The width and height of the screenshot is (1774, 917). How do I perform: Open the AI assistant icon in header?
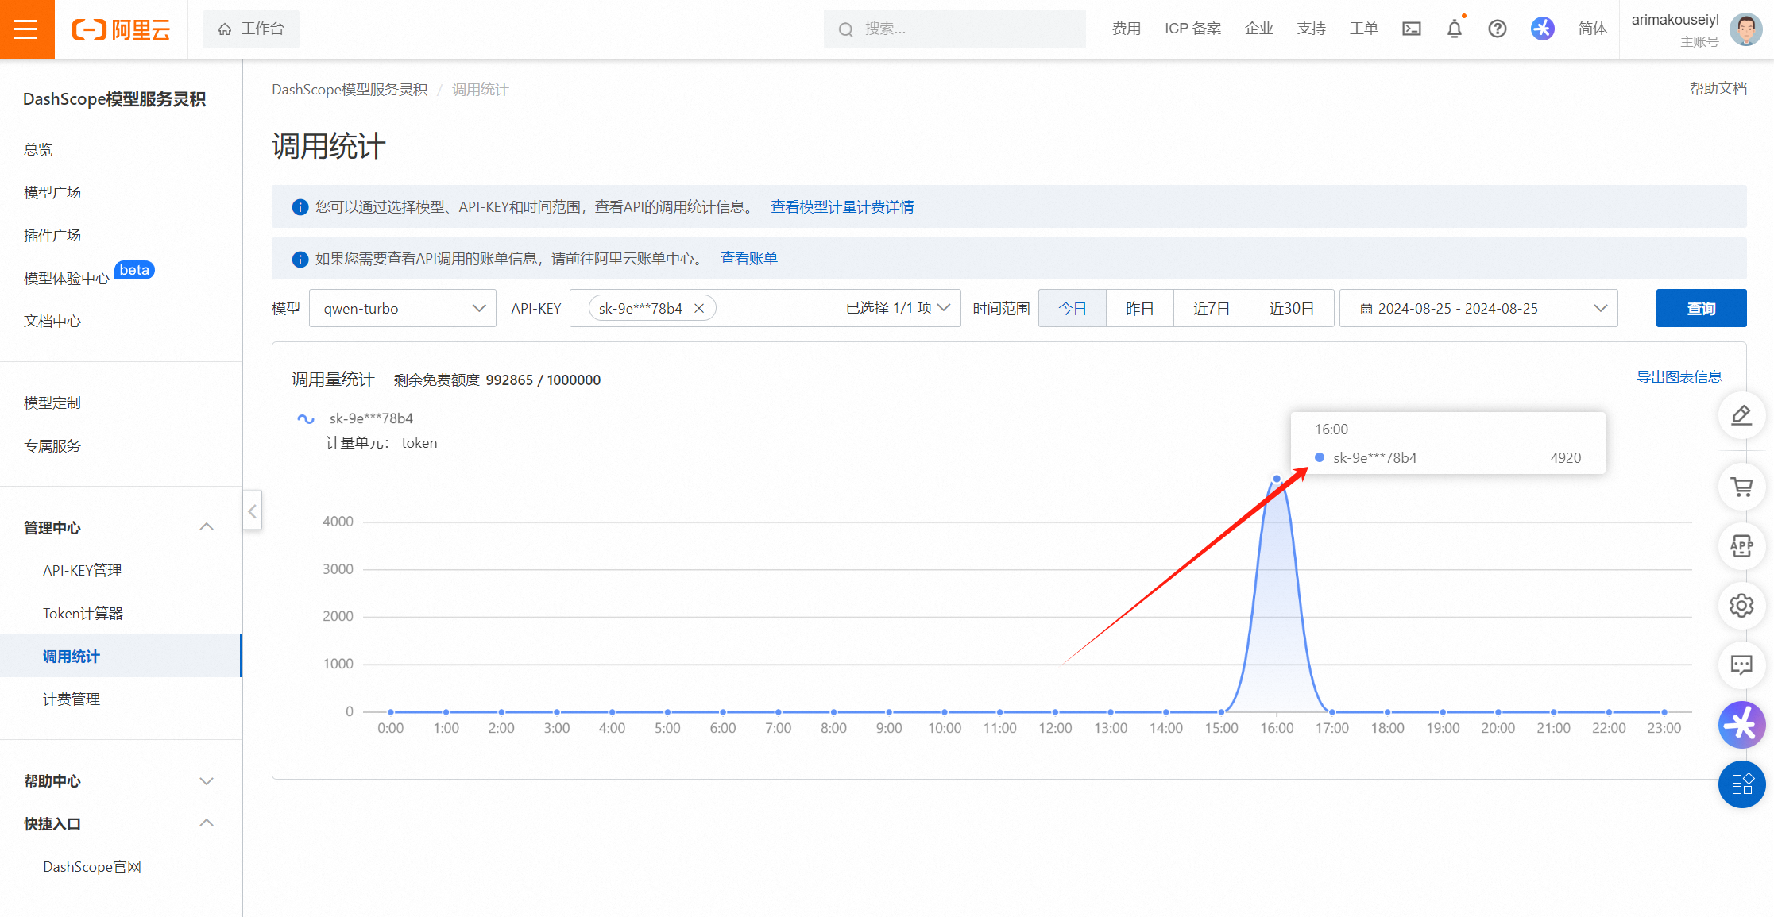tap(1542, 29)
